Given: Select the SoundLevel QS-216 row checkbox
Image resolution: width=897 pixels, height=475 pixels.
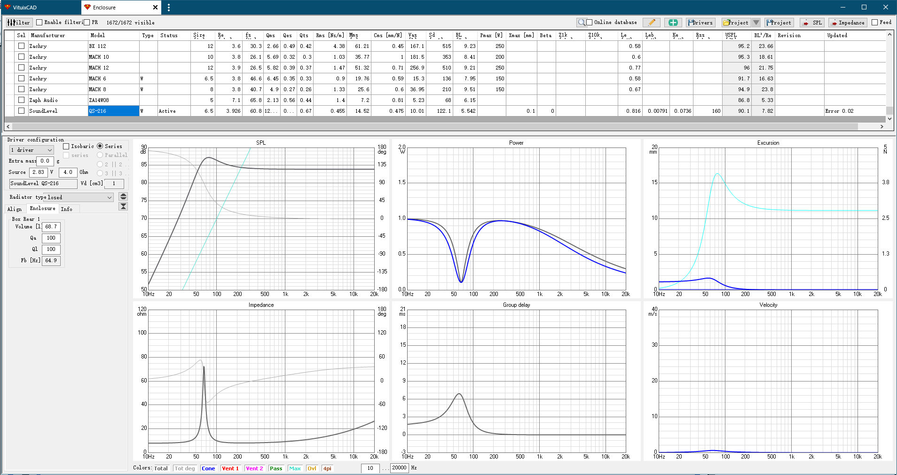Looking at the screenshot, I should click(x=21, y=111).
